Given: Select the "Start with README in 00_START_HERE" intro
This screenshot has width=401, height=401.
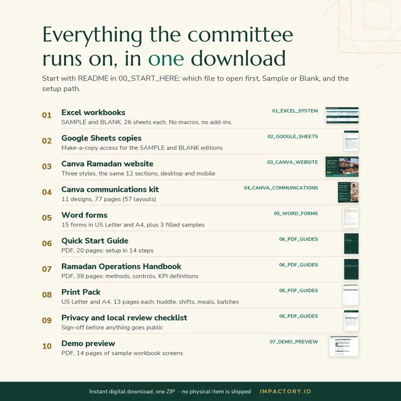Looking at the screenshot, I should coord(195,83).
